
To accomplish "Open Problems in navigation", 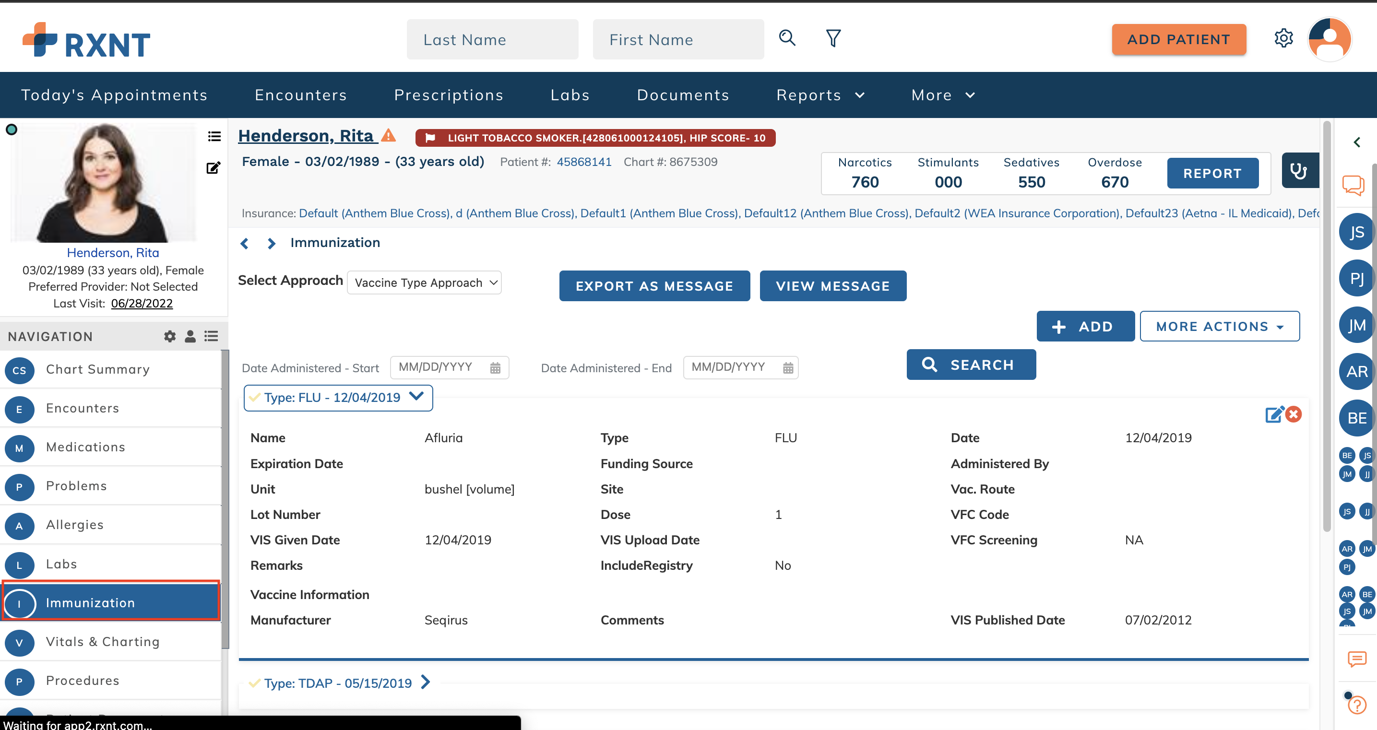I will coord(111,486).
